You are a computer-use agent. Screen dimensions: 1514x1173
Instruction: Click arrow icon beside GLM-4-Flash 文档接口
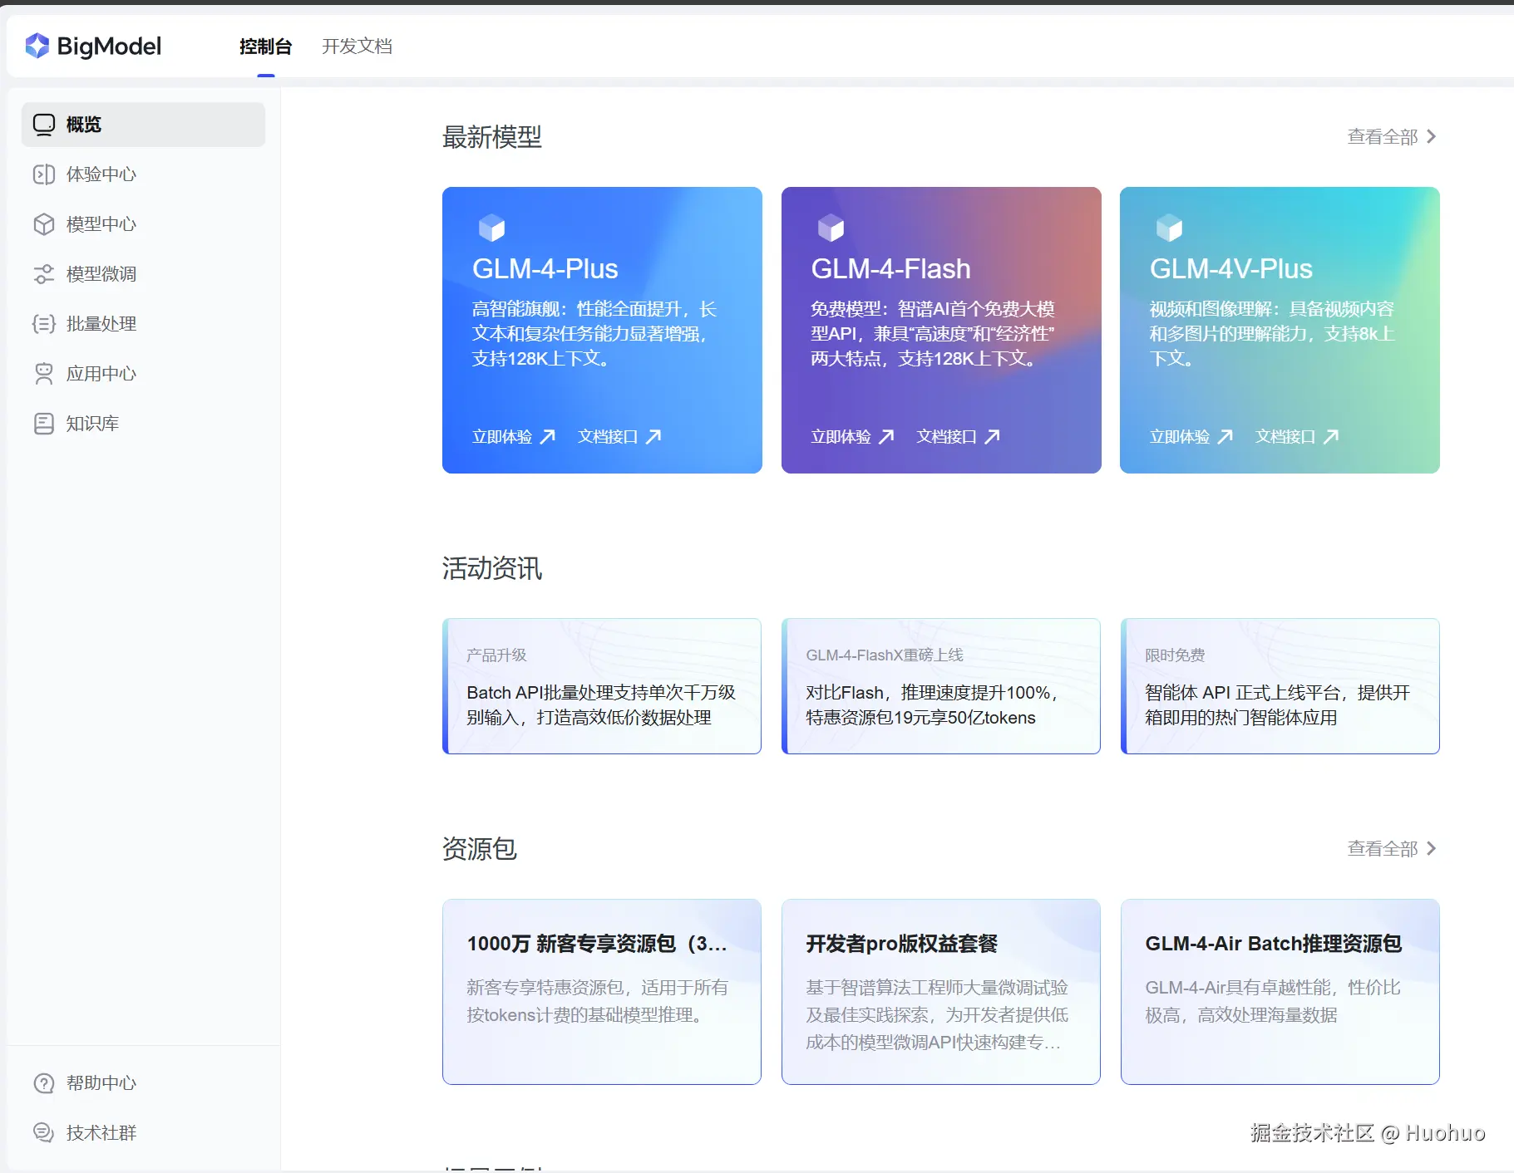(993, 436)
